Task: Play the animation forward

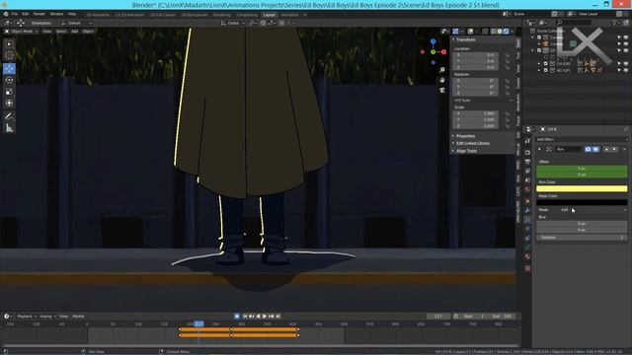Action: 265,317
